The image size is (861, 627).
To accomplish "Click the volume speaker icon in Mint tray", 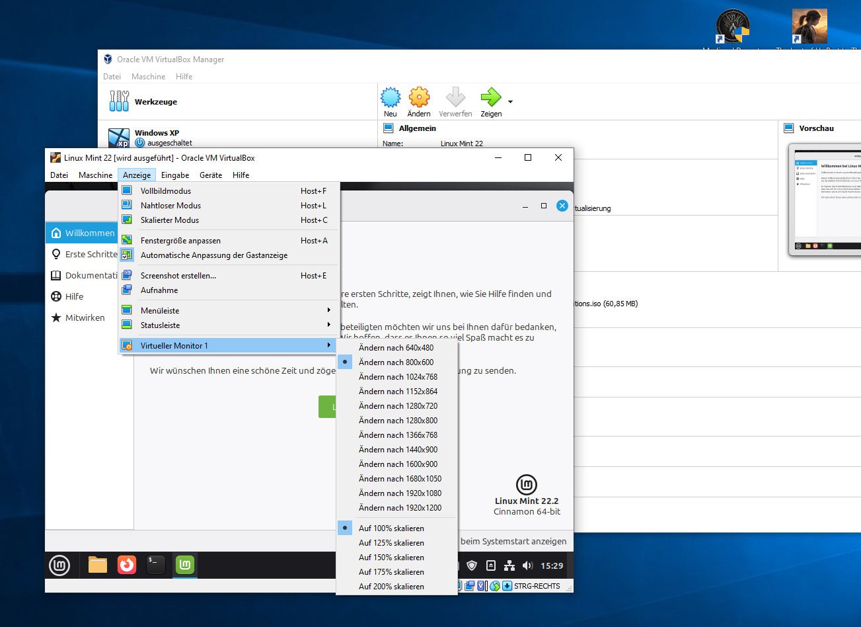I will pos(527,565).
